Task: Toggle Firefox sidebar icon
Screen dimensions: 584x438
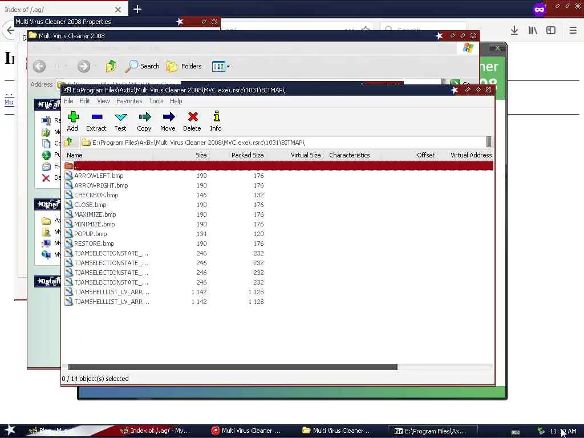Action: (551, 30)
